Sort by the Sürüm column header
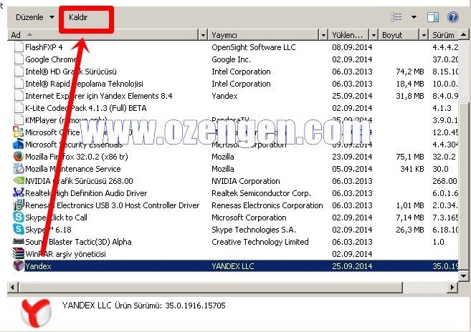Screen dimensions: 471x332 (444, 35)
